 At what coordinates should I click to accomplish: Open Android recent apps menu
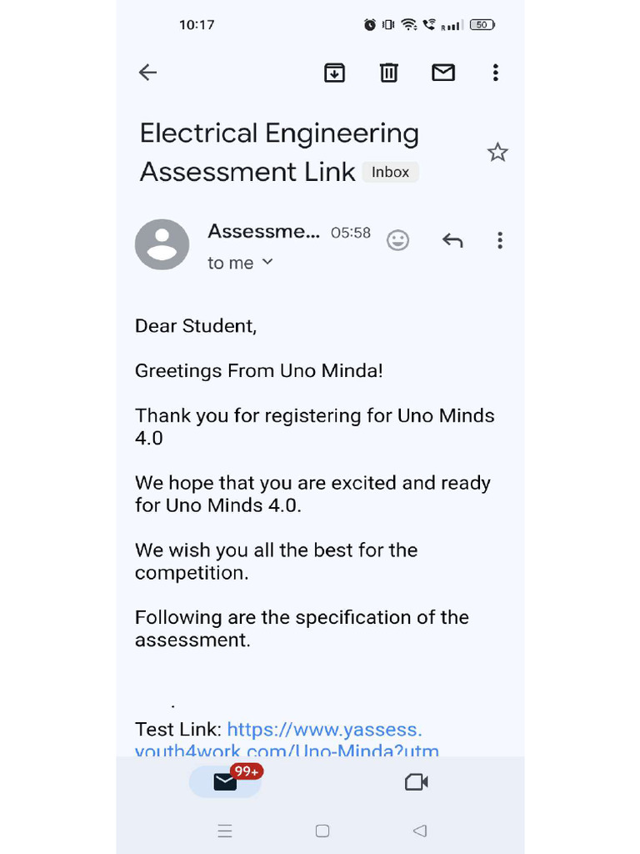225,831
